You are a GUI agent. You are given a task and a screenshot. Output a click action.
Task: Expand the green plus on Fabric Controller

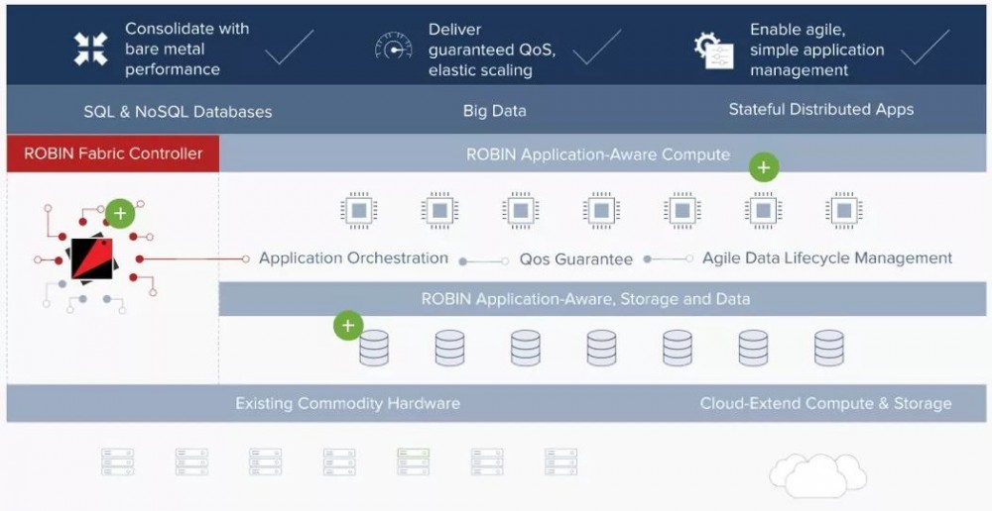click(120, 212)
